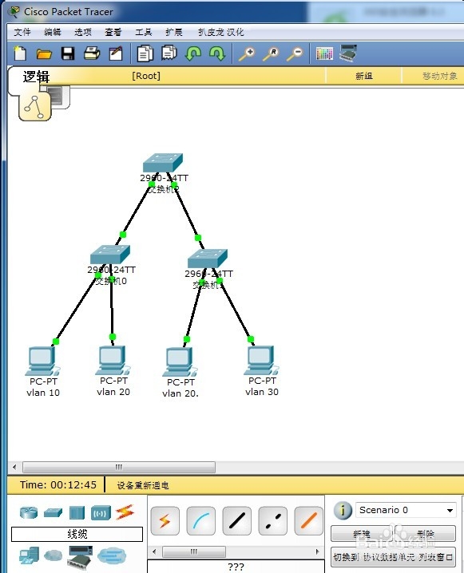Open the 编辑 menu
This screenshot has width=464, height=573.
[53, 32]
